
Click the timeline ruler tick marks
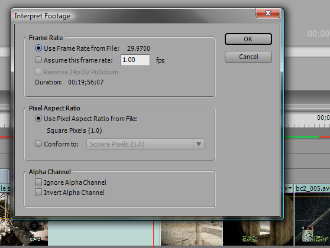[x=307, y=126]
